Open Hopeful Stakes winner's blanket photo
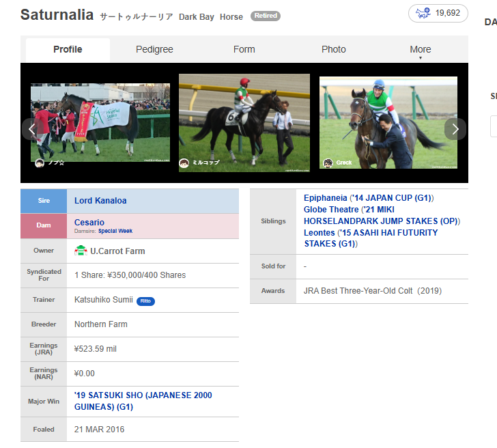This screenshot has height=448, width=497. tap(100, 123)
